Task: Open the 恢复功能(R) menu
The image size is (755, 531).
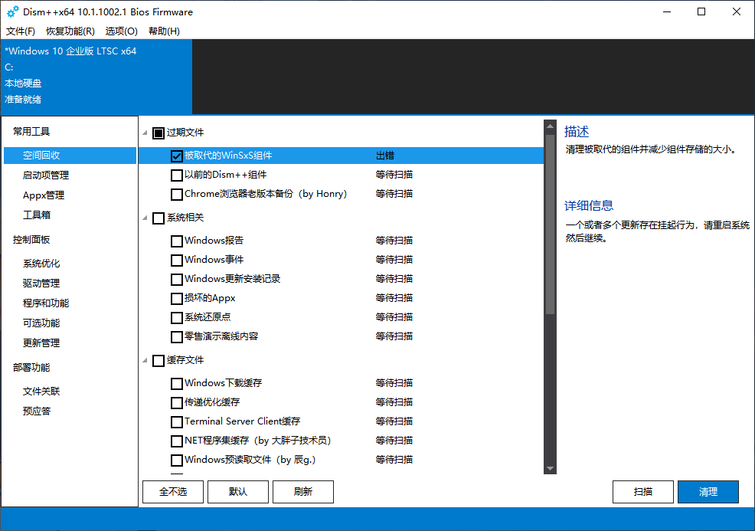Action: [70, 31]
